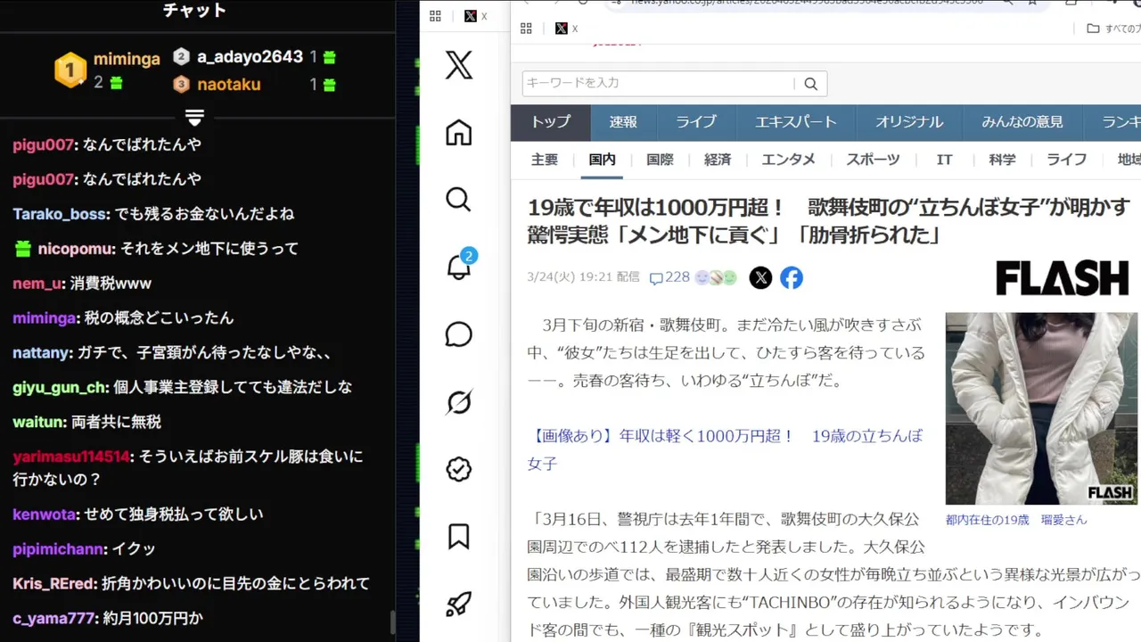Click FLASH publisher logo
Screen dimensions: 1141x642
point(1062,278)
